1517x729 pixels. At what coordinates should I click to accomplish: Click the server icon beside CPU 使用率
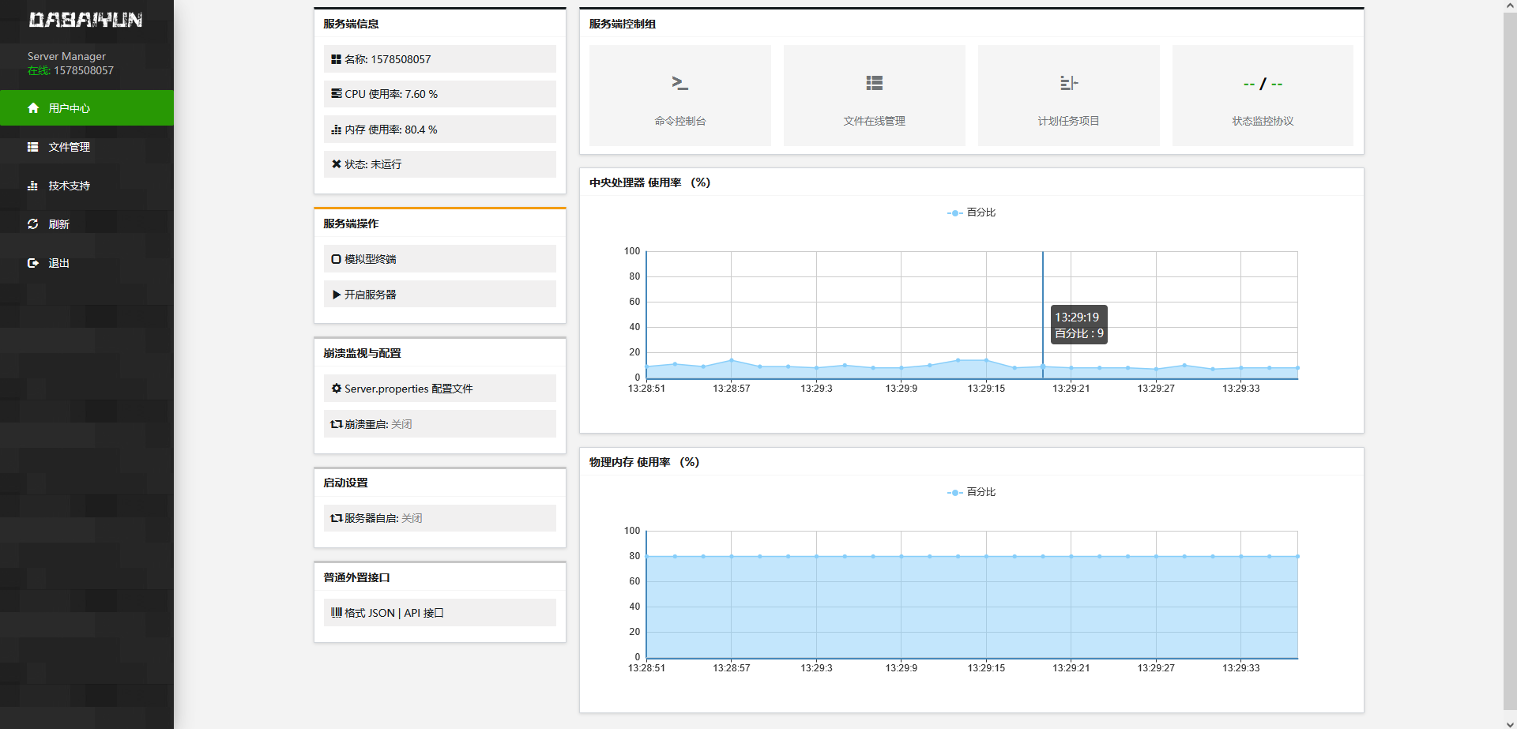click(337, 94)
